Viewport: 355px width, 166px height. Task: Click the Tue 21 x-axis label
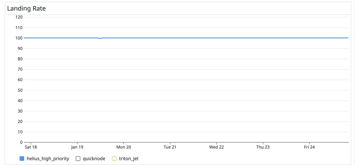click(170, 147)
